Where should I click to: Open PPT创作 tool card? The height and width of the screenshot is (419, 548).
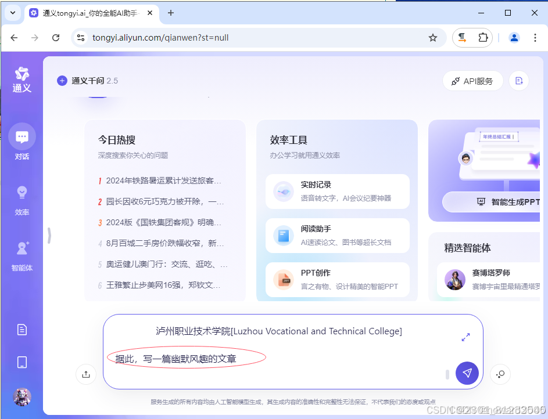coord(337,280)
